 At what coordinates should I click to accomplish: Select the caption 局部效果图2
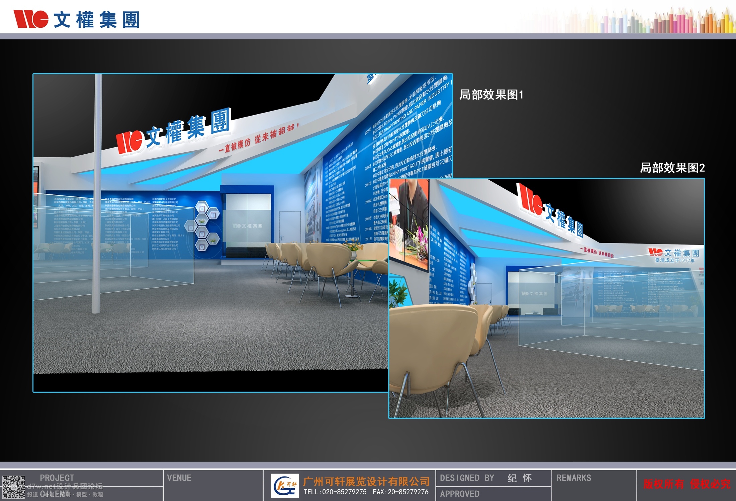point(672,168)
